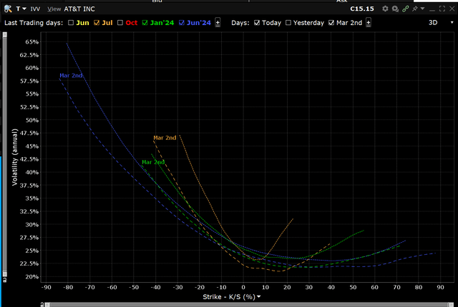Screen dimensions: 458x307
Task: Click the AT&T INC company name
Action: (x=79, y=9)
